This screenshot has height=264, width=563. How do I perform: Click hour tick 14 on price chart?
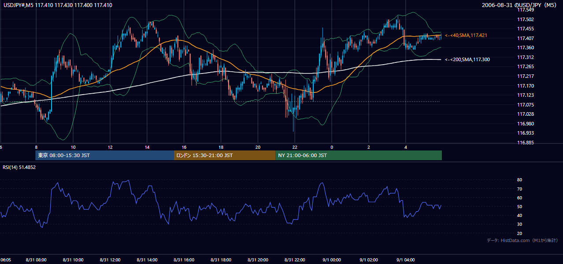click(x=147, y=147)
